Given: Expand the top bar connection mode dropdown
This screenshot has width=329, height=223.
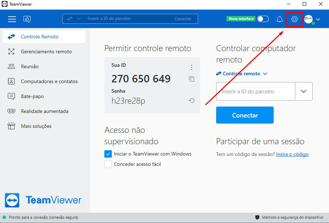Looking at the screenshot, I should point(79,19).
